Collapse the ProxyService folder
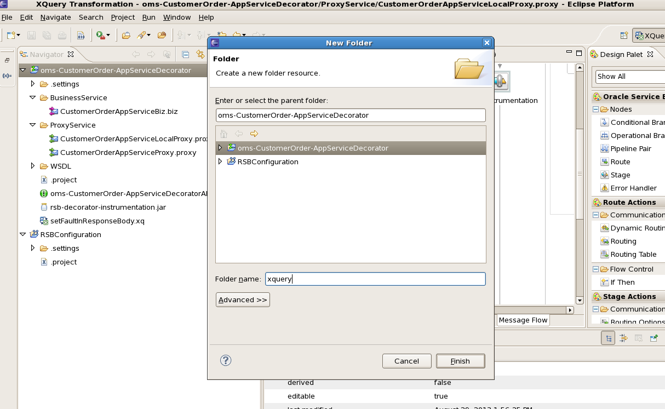The height and width of the screenshot is (409, 665). (x=33, y=125)
